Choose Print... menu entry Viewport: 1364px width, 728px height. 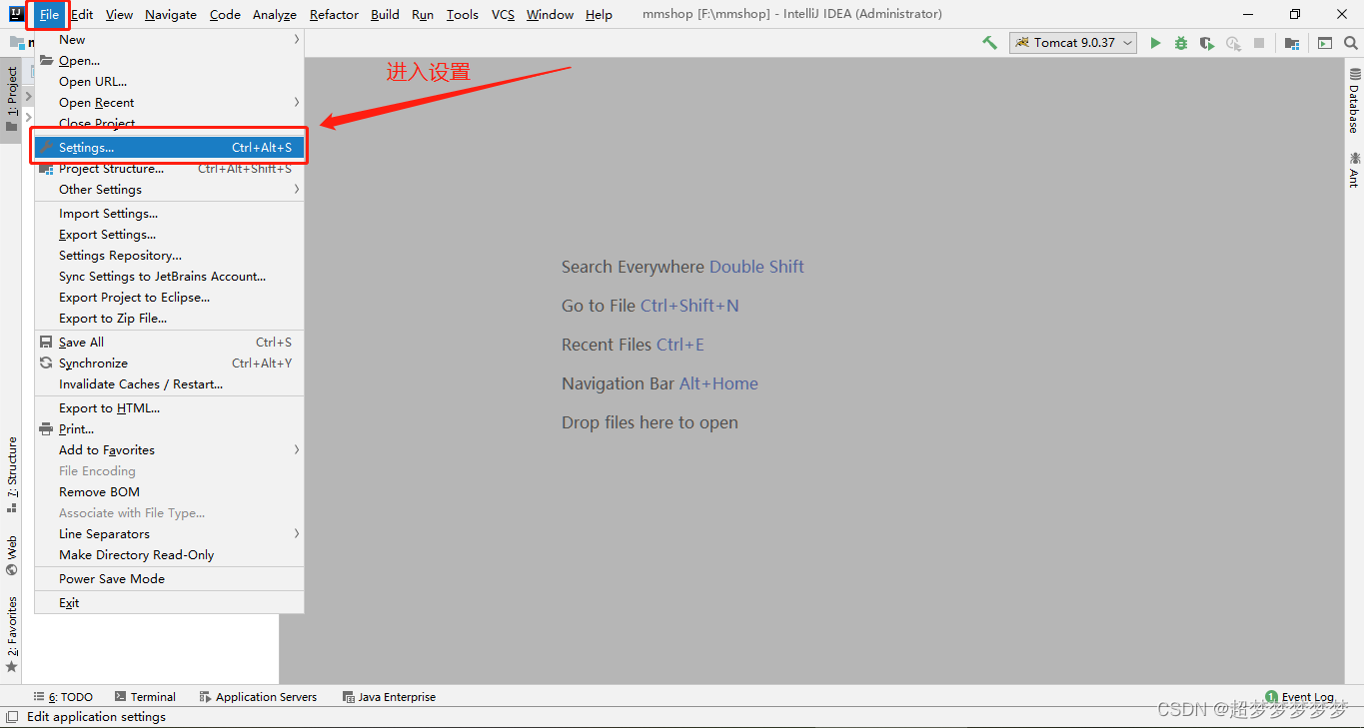pos(169,429)
